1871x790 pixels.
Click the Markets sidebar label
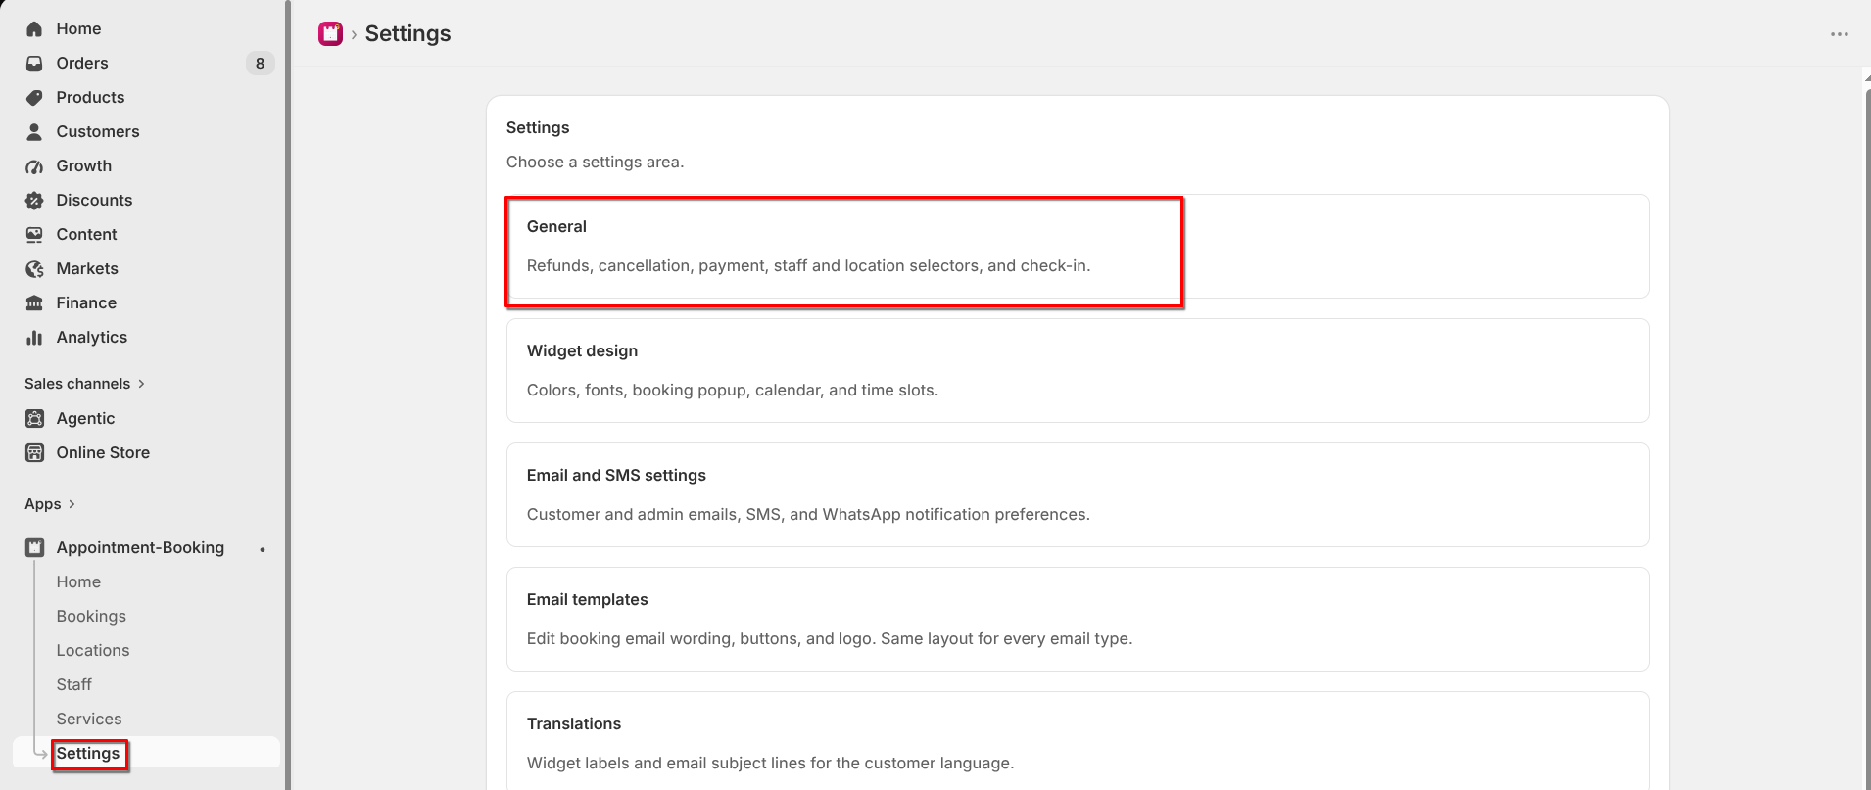tap(87, 269)
